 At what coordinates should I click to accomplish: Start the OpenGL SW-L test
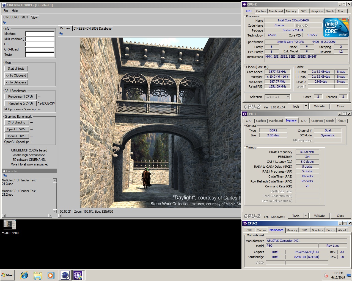pyautogui.click(x=16, y=129)
